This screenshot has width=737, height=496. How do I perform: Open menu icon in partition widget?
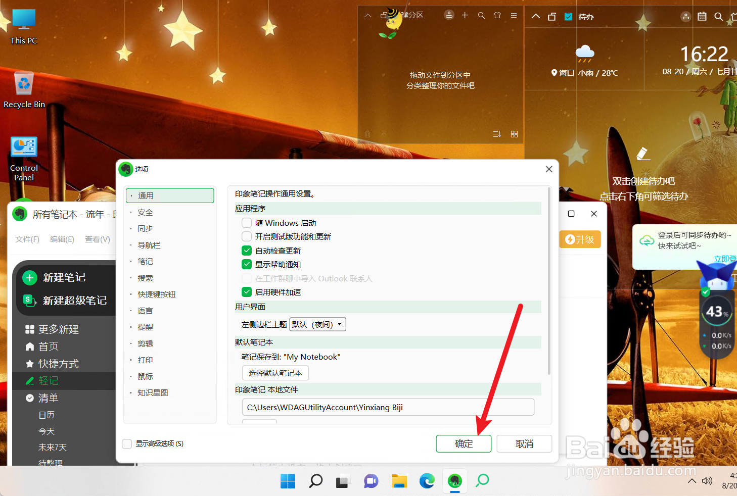pos(514,15)
